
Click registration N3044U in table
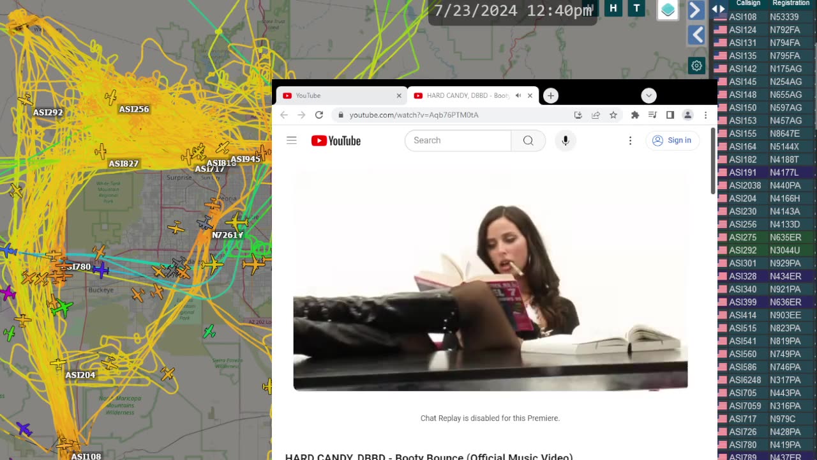[785, 250]
